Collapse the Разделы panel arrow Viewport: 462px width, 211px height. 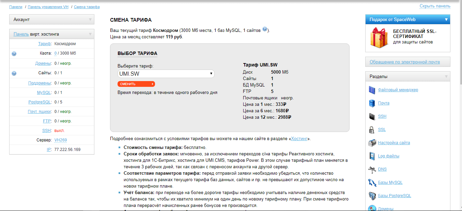[x=446, y=77]
